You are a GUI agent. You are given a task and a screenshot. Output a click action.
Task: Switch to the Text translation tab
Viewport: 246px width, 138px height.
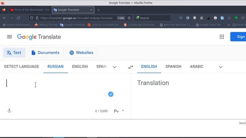point(14,53)
